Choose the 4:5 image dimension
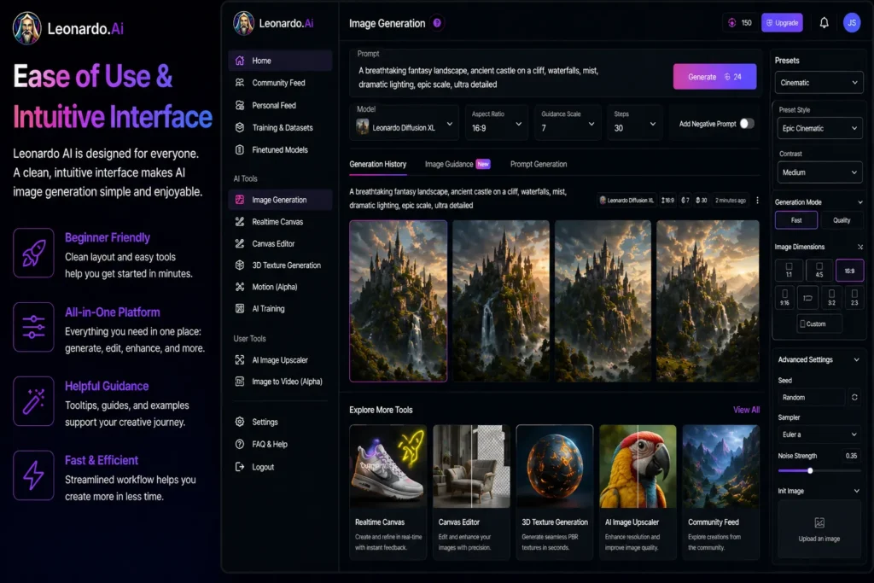Image resolution: width=874 pixels, height=583 pixels. pyautogui.click(x=819, y=270)
